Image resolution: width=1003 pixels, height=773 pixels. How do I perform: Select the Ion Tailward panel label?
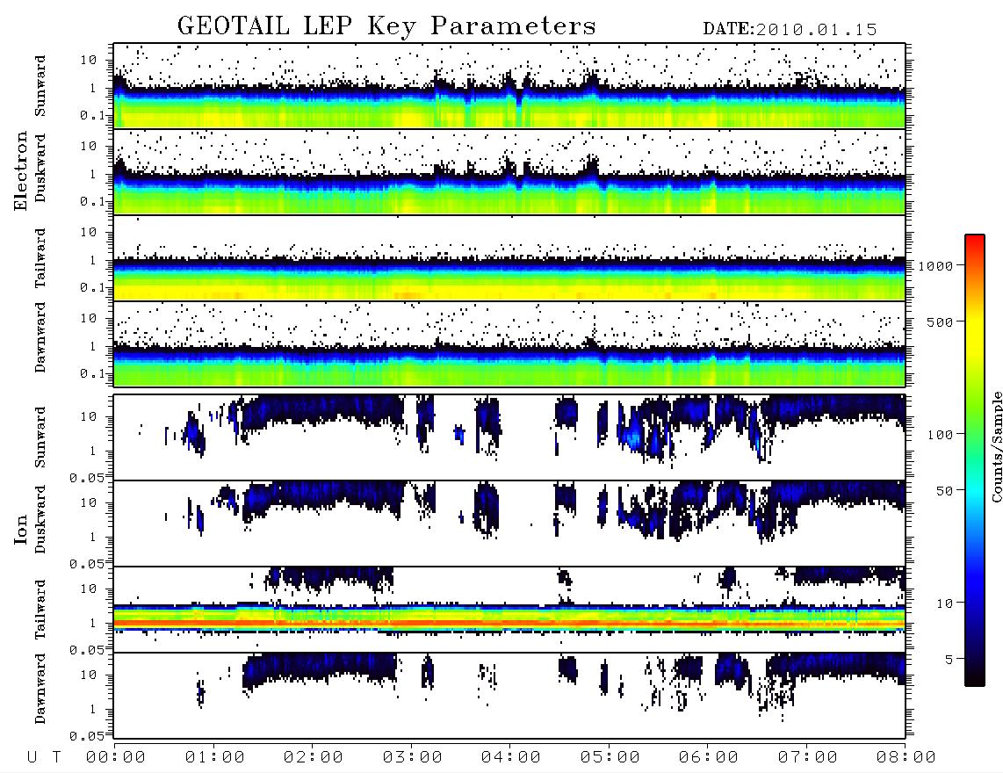tap(40, 610)
